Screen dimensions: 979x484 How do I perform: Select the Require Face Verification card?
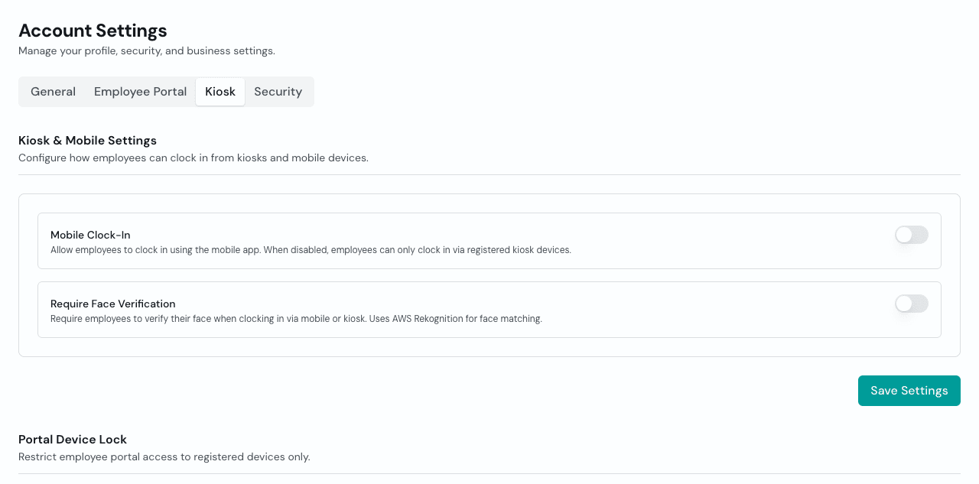[x=489, y=310]
